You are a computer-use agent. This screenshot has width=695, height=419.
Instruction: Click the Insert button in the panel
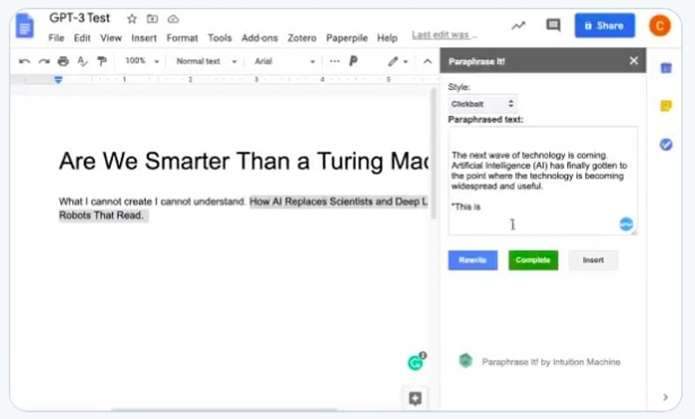tap(593, 260)
